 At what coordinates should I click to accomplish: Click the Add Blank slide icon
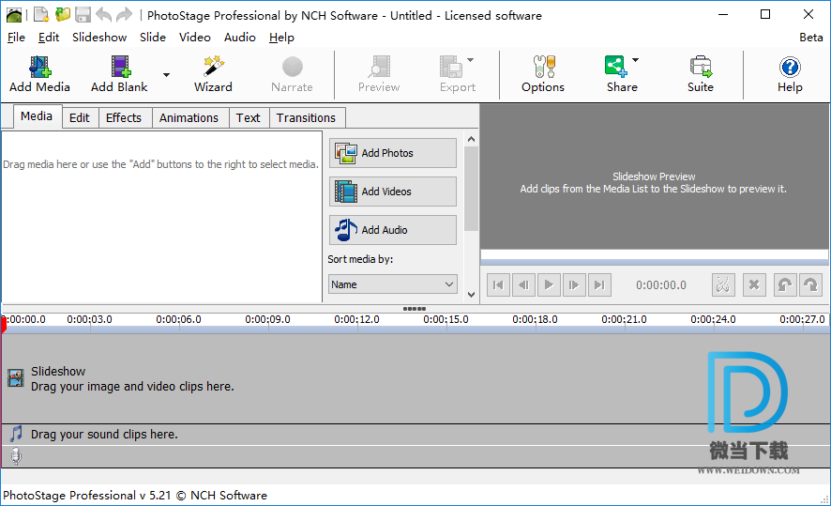click(119, 68)
